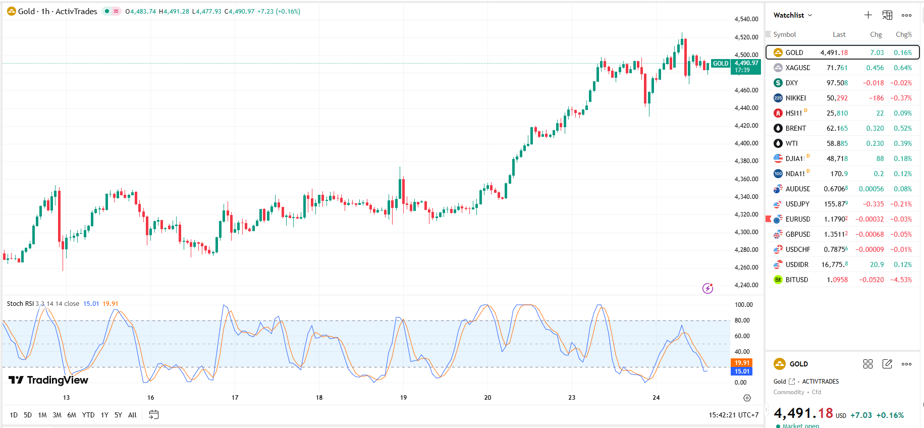Click the red flag beside EURUSD

click(x=769, y=219)
